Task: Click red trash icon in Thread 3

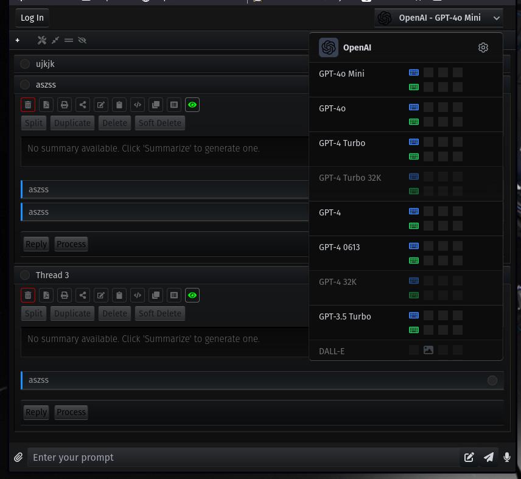Action: [28, 295]
